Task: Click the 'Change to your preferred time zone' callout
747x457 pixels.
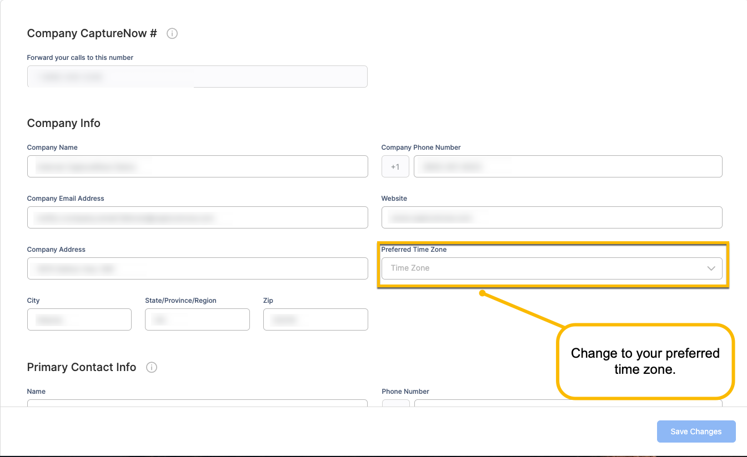Action: coord(645,361)
